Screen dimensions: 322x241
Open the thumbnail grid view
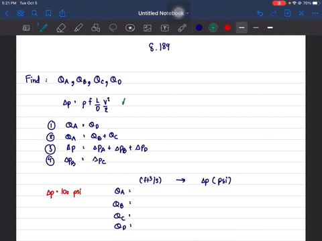pos(21,13)
